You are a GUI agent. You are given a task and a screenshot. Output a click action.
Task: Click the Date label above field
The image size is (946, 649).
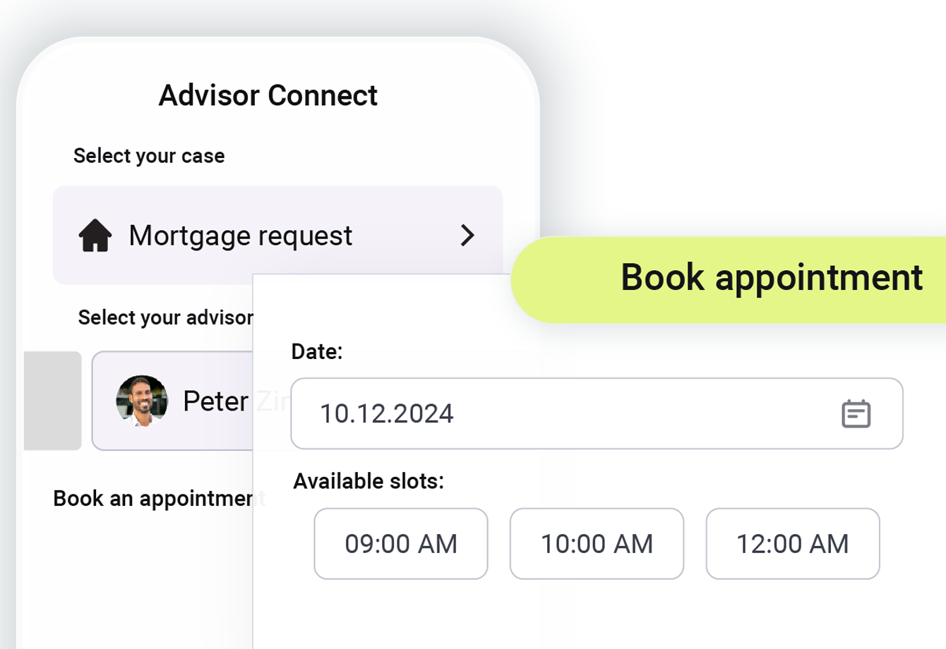coord(317,351)
